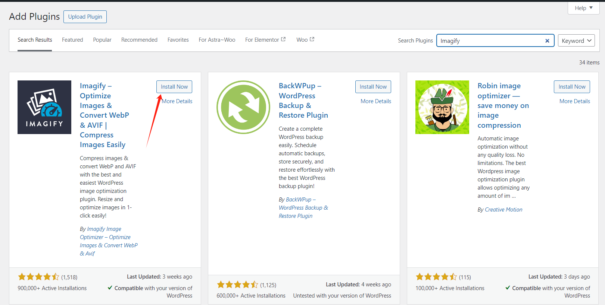Image resolution: width=605 pixels, height=305 pixels.
Task: Open the Imagify plugin title link
Action: pos(105,115)
